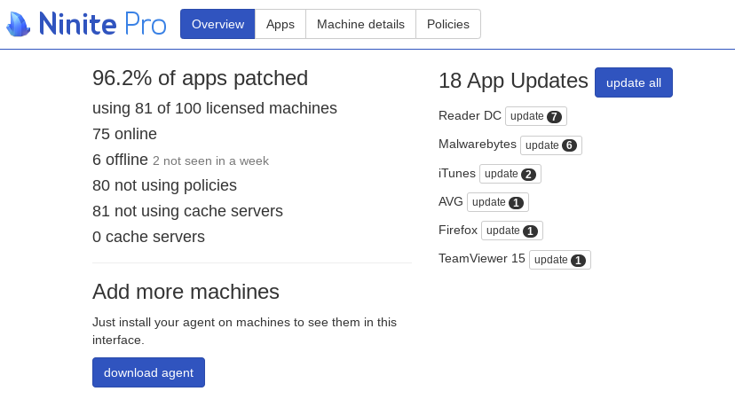The image size is (735, 407).
Task: Click the download agent button
Action: (148, 372)
